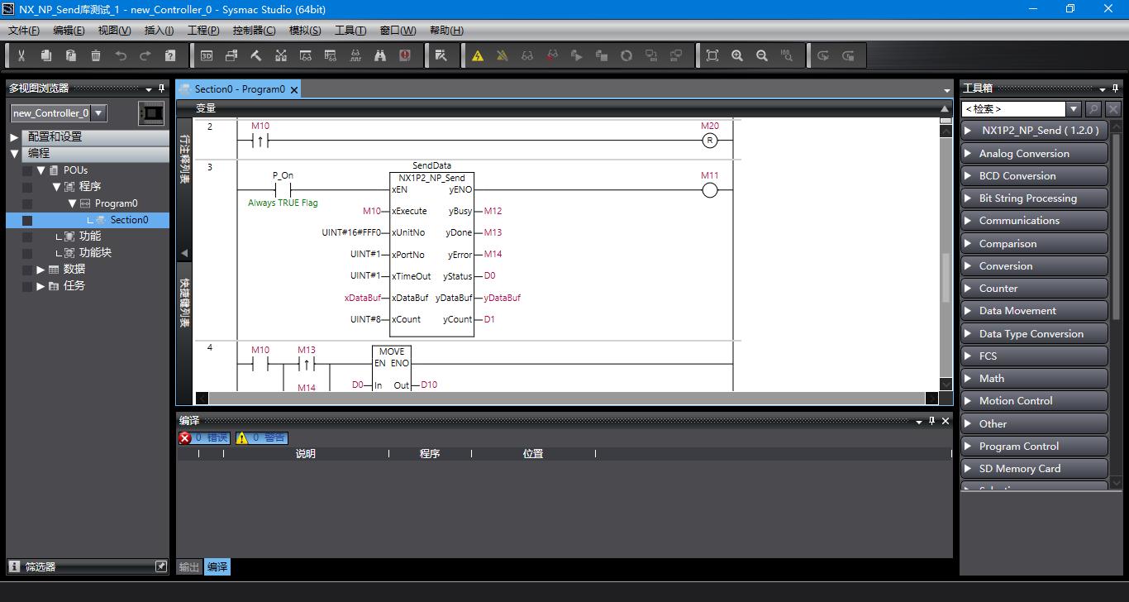
Task: Click the Zoom In magnifier icon
Action: point(737,55)
